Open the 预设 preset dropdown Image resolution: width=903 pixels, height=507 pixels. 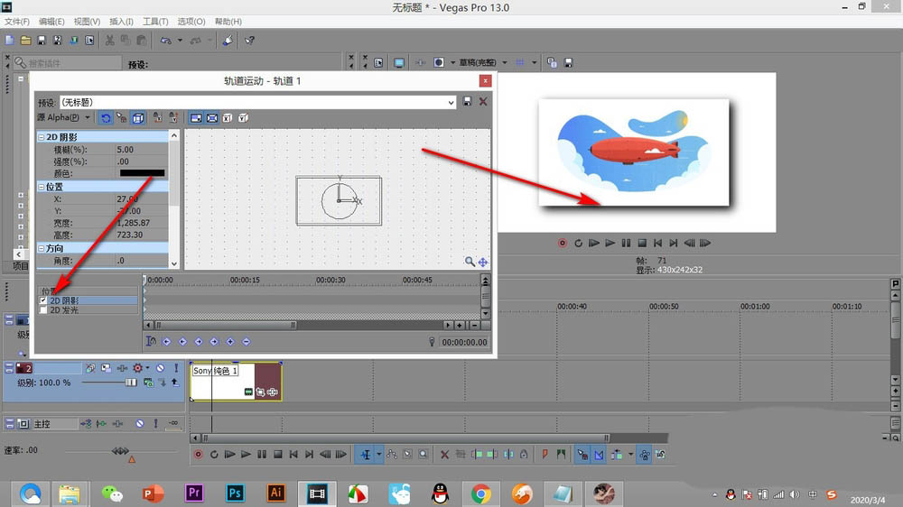point(451,103)
